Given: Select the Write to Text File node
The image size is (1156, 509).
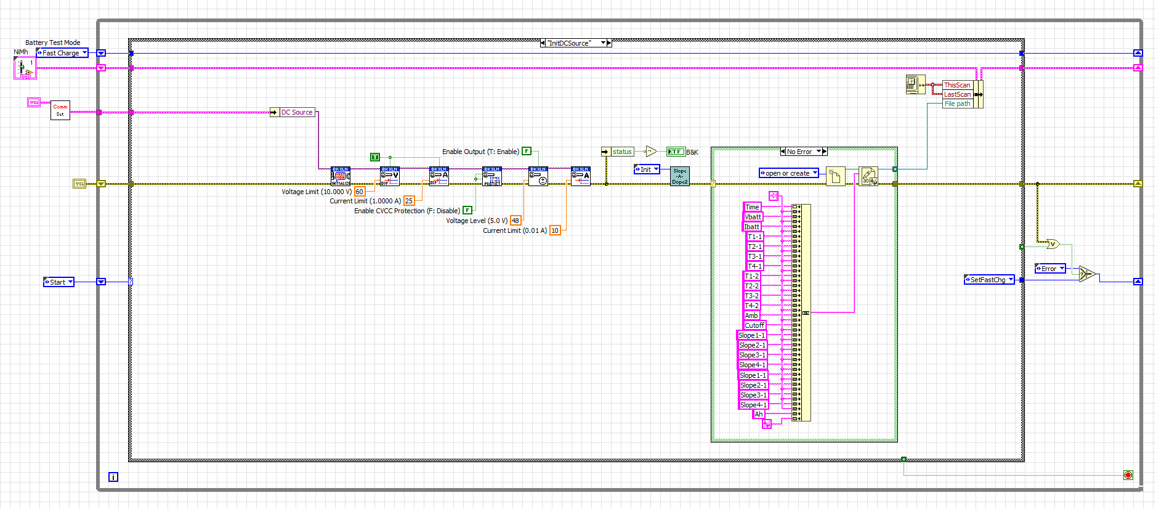Looking at the screenshot, I should pyautogui.click(x=868, y=176).
